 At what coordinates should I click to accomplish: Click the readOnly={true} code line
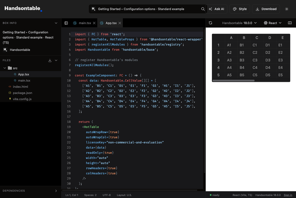pos(100,153)
